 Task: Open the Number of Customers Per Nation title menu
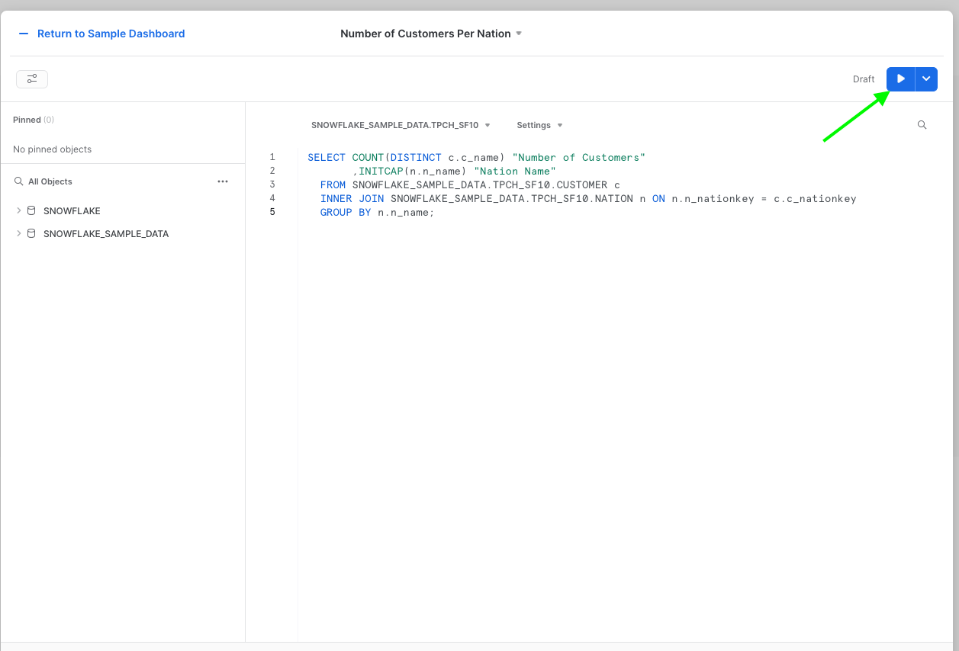[x=431, y=34]
